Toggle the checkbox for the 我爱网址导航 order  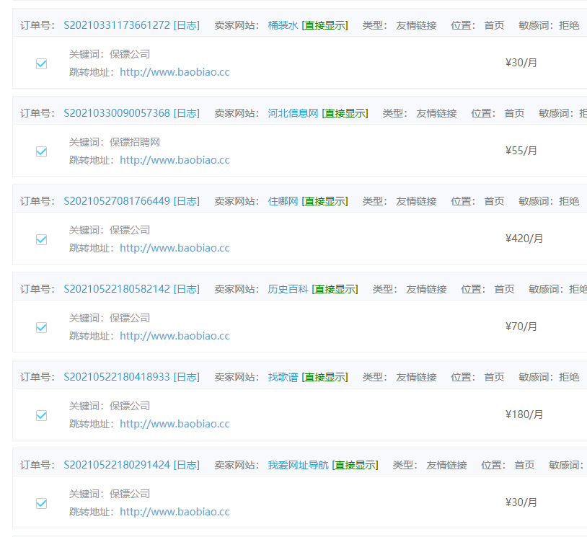pyautogui.click(x=41, y=503)
